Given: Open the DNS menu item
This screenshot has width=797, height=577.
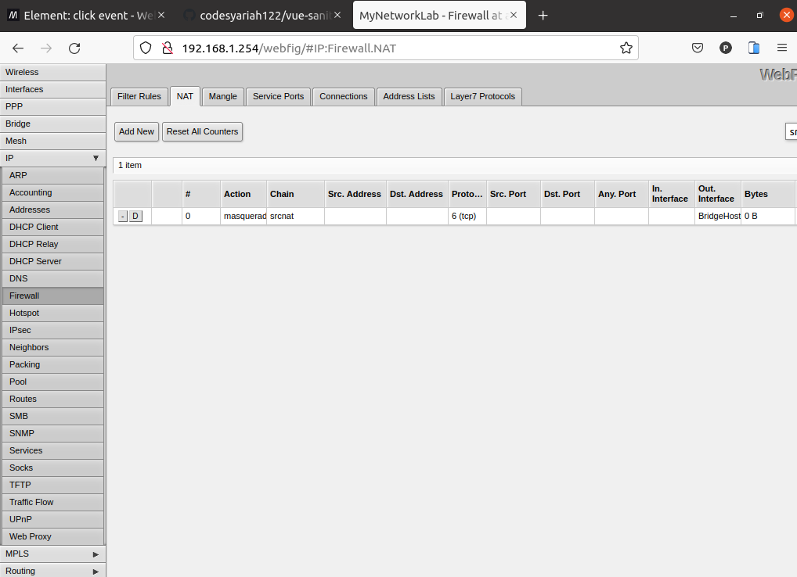Looking at the screenshot, I should (53, 278).
